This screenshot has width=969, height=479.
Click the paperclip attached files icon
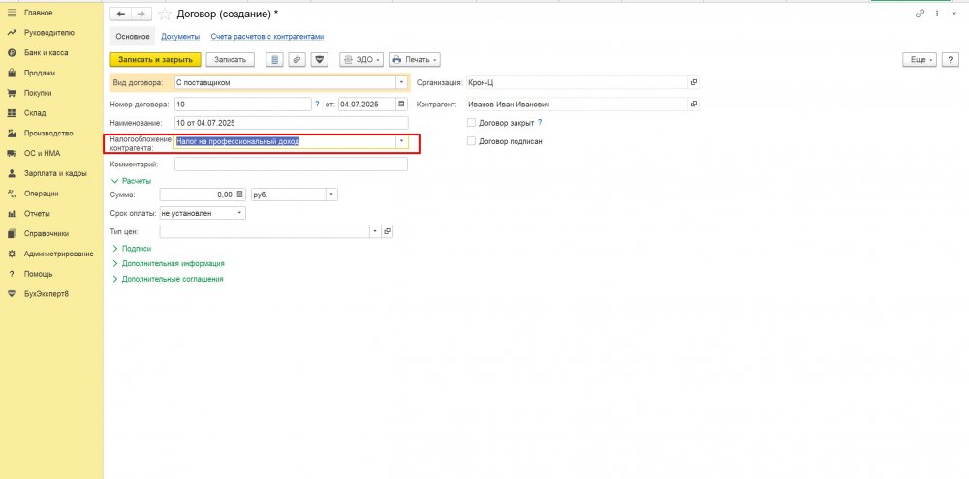tap(297, 59)
